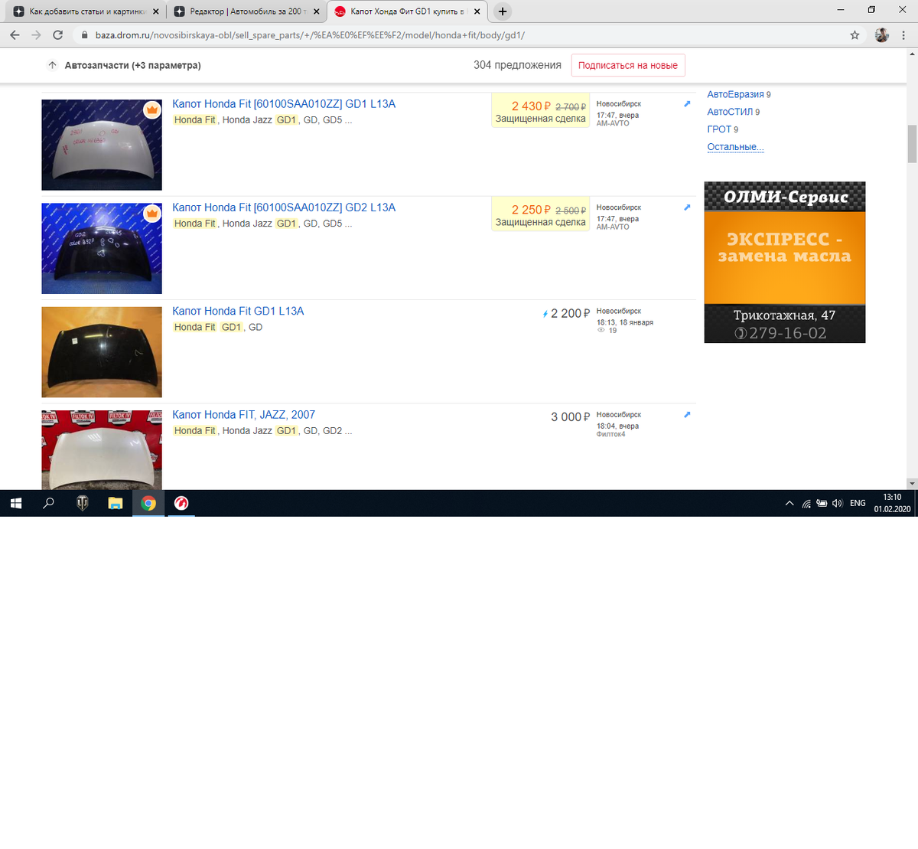Close the 'Как добавить статьи' tab

click(156, 11)
